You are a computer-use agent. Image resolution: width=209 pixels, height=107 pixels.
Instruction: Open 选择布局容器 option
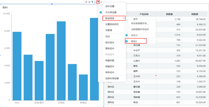(x=112, y=79)
